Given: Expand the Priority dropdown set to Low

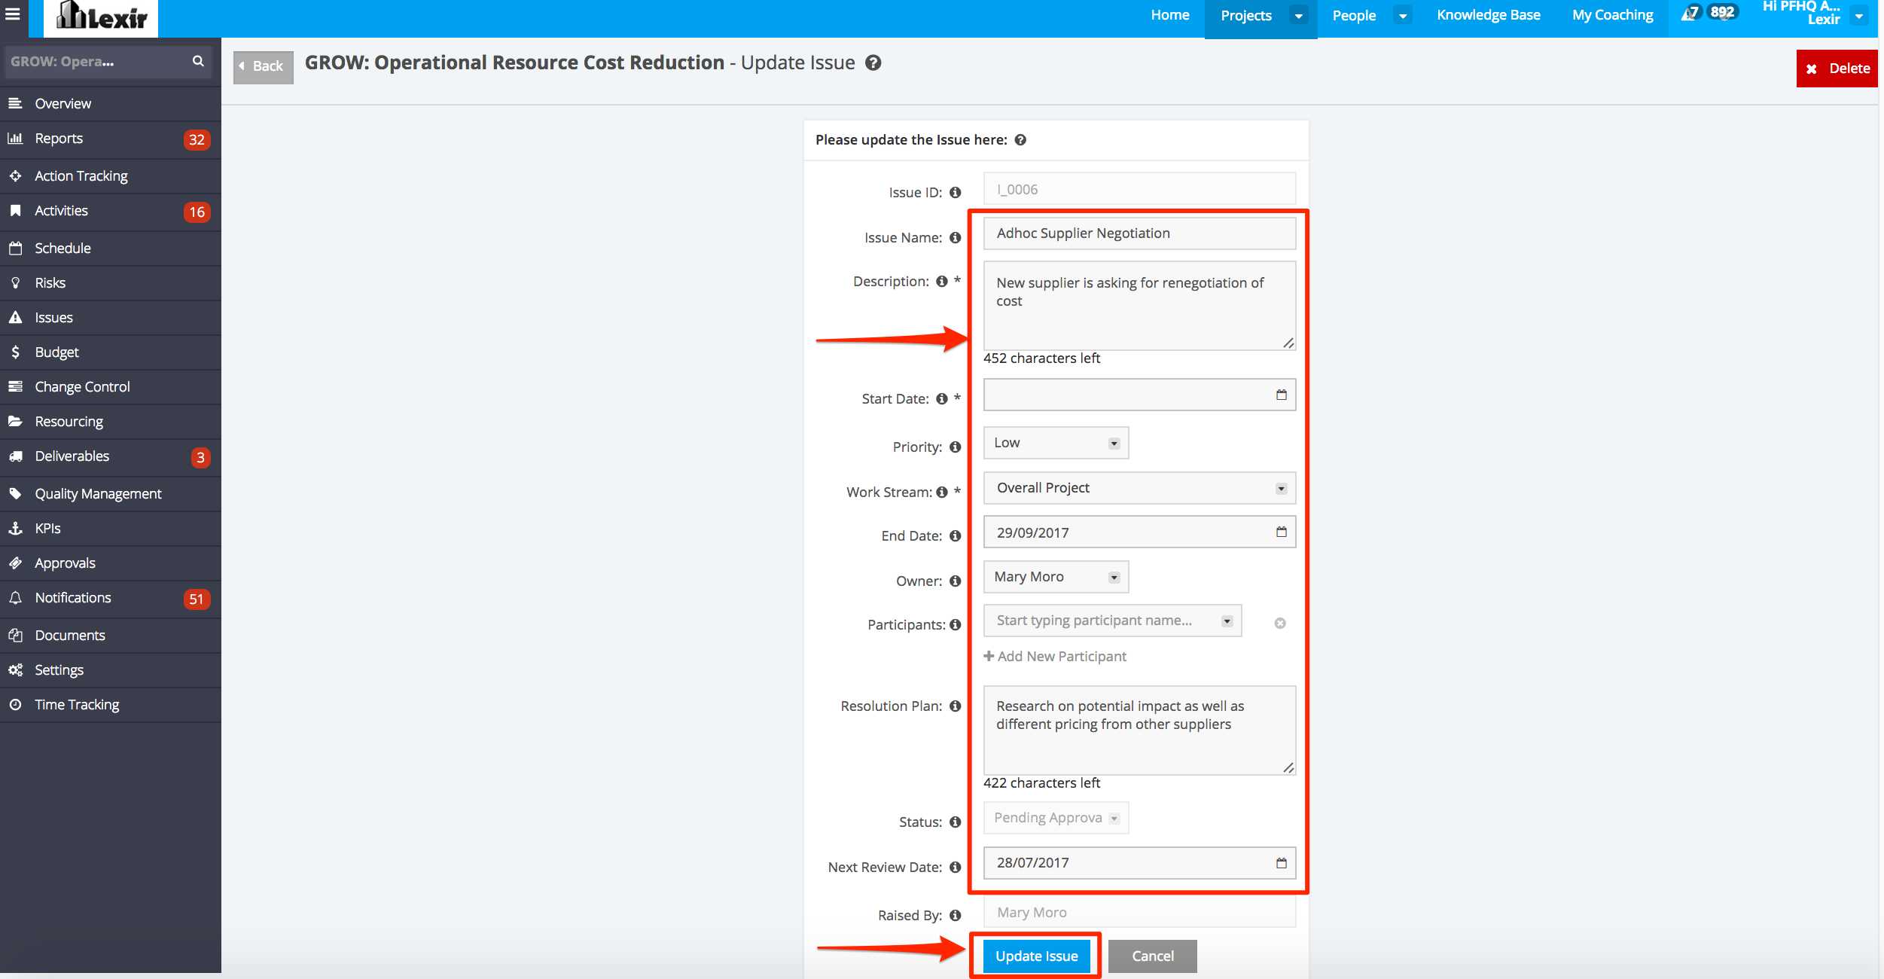Looking at the screenshot, I should 1055,443.
